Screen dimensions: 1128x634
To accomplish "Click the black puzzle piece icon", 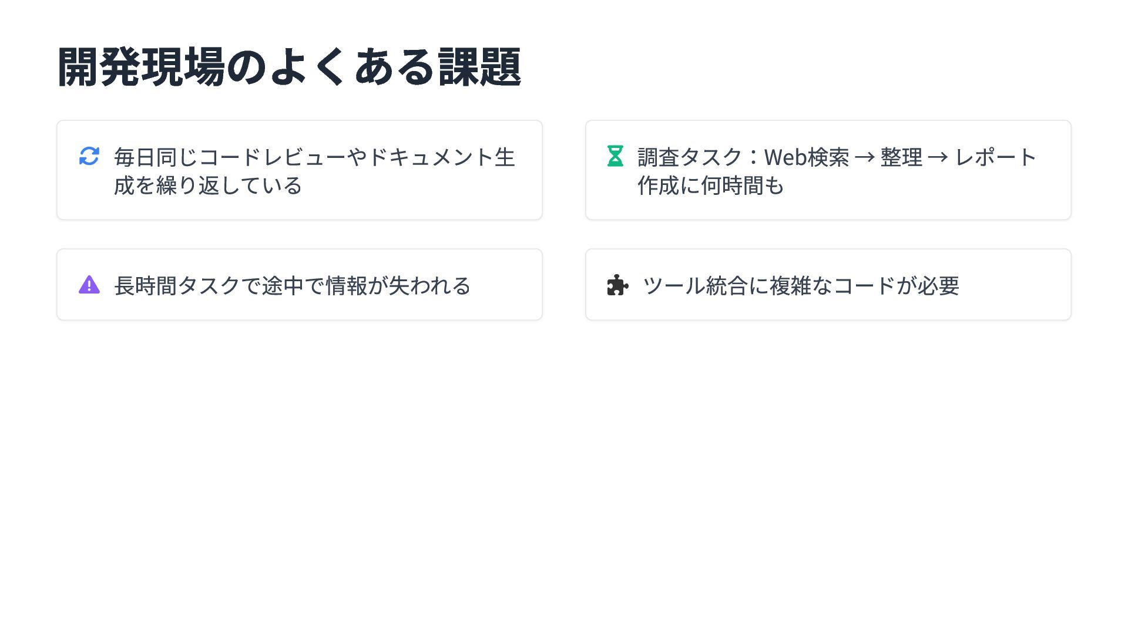I will click(617, 285).
